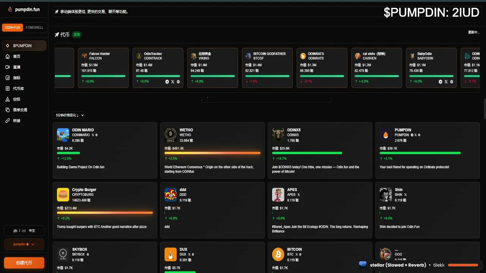Click "Trump bought burgers with BTC" text
Image resolution: width=486 pixels, height=273 pixels.
[101, 227]
